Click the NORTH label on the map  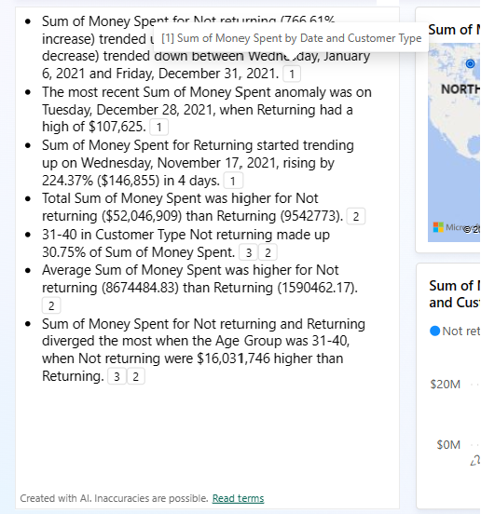click(460, 89)
